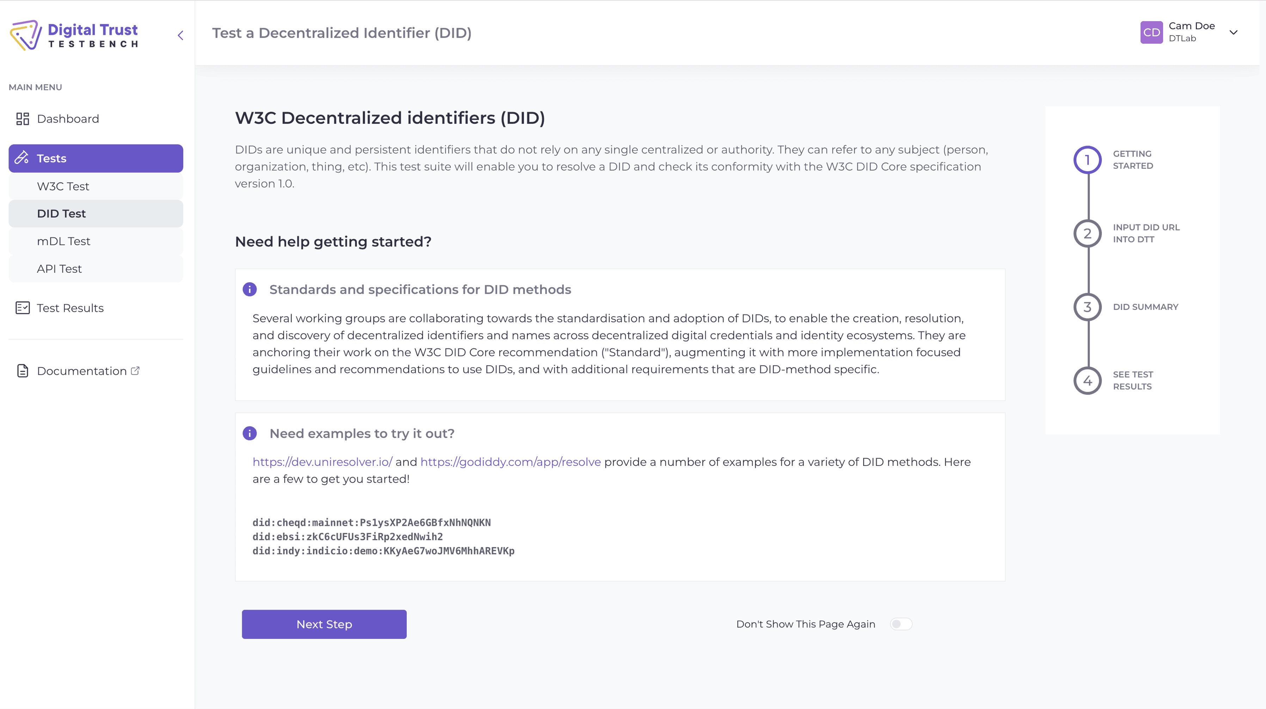
Task: Click the Next Step button
Action: pos(324,624)
